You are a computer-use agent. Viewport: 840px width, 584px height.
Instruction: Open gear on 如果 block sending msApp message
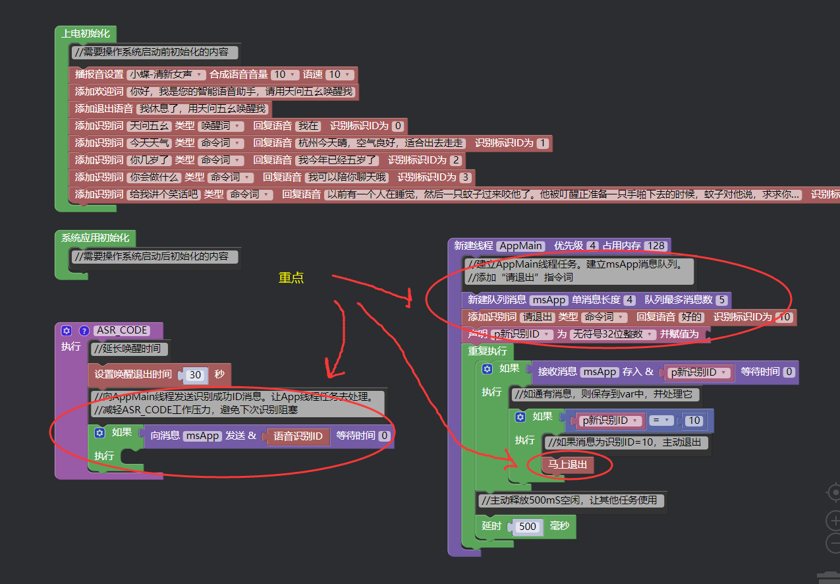(100, 433)
